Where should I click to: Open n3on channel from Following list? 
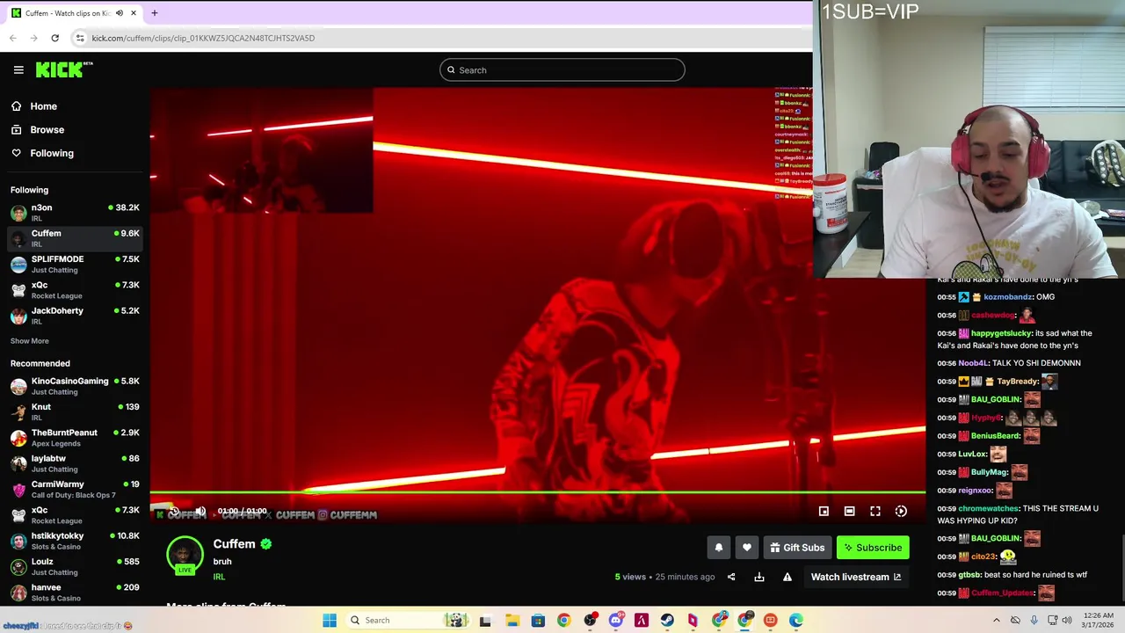coord(75,212)
